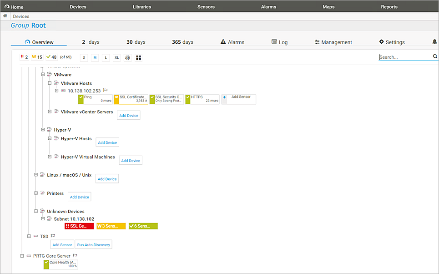Collapse the Printers group
Image resolution: width=439 pixels, height=274 pixels.
point(36,193)
